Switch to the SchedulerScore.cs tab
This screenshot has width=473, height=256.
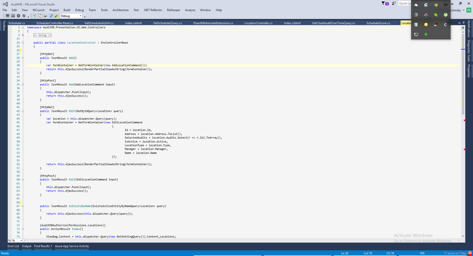pos(378,23)
